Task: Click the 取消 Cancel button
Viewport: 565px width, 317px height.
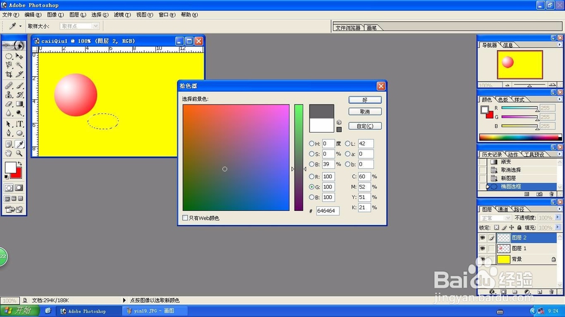Action: click(365, 112)
